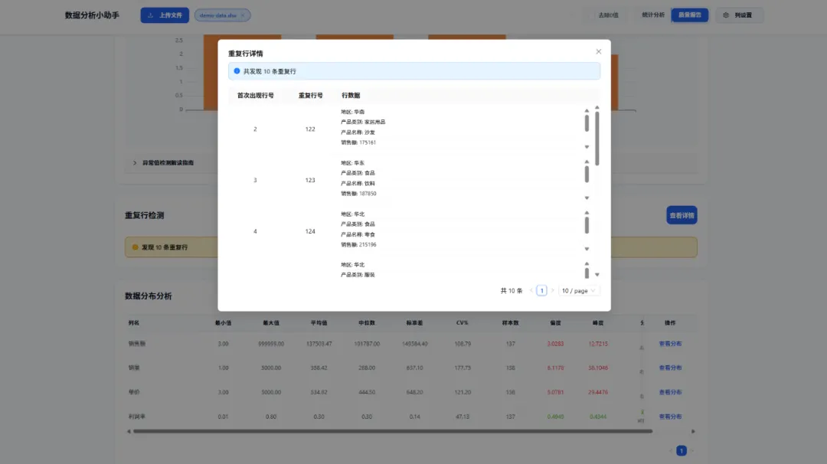Viewport: 827px width, 464px height.
Task: Click up arrow of row 123 data scrollbar
Action: [587, 162]
